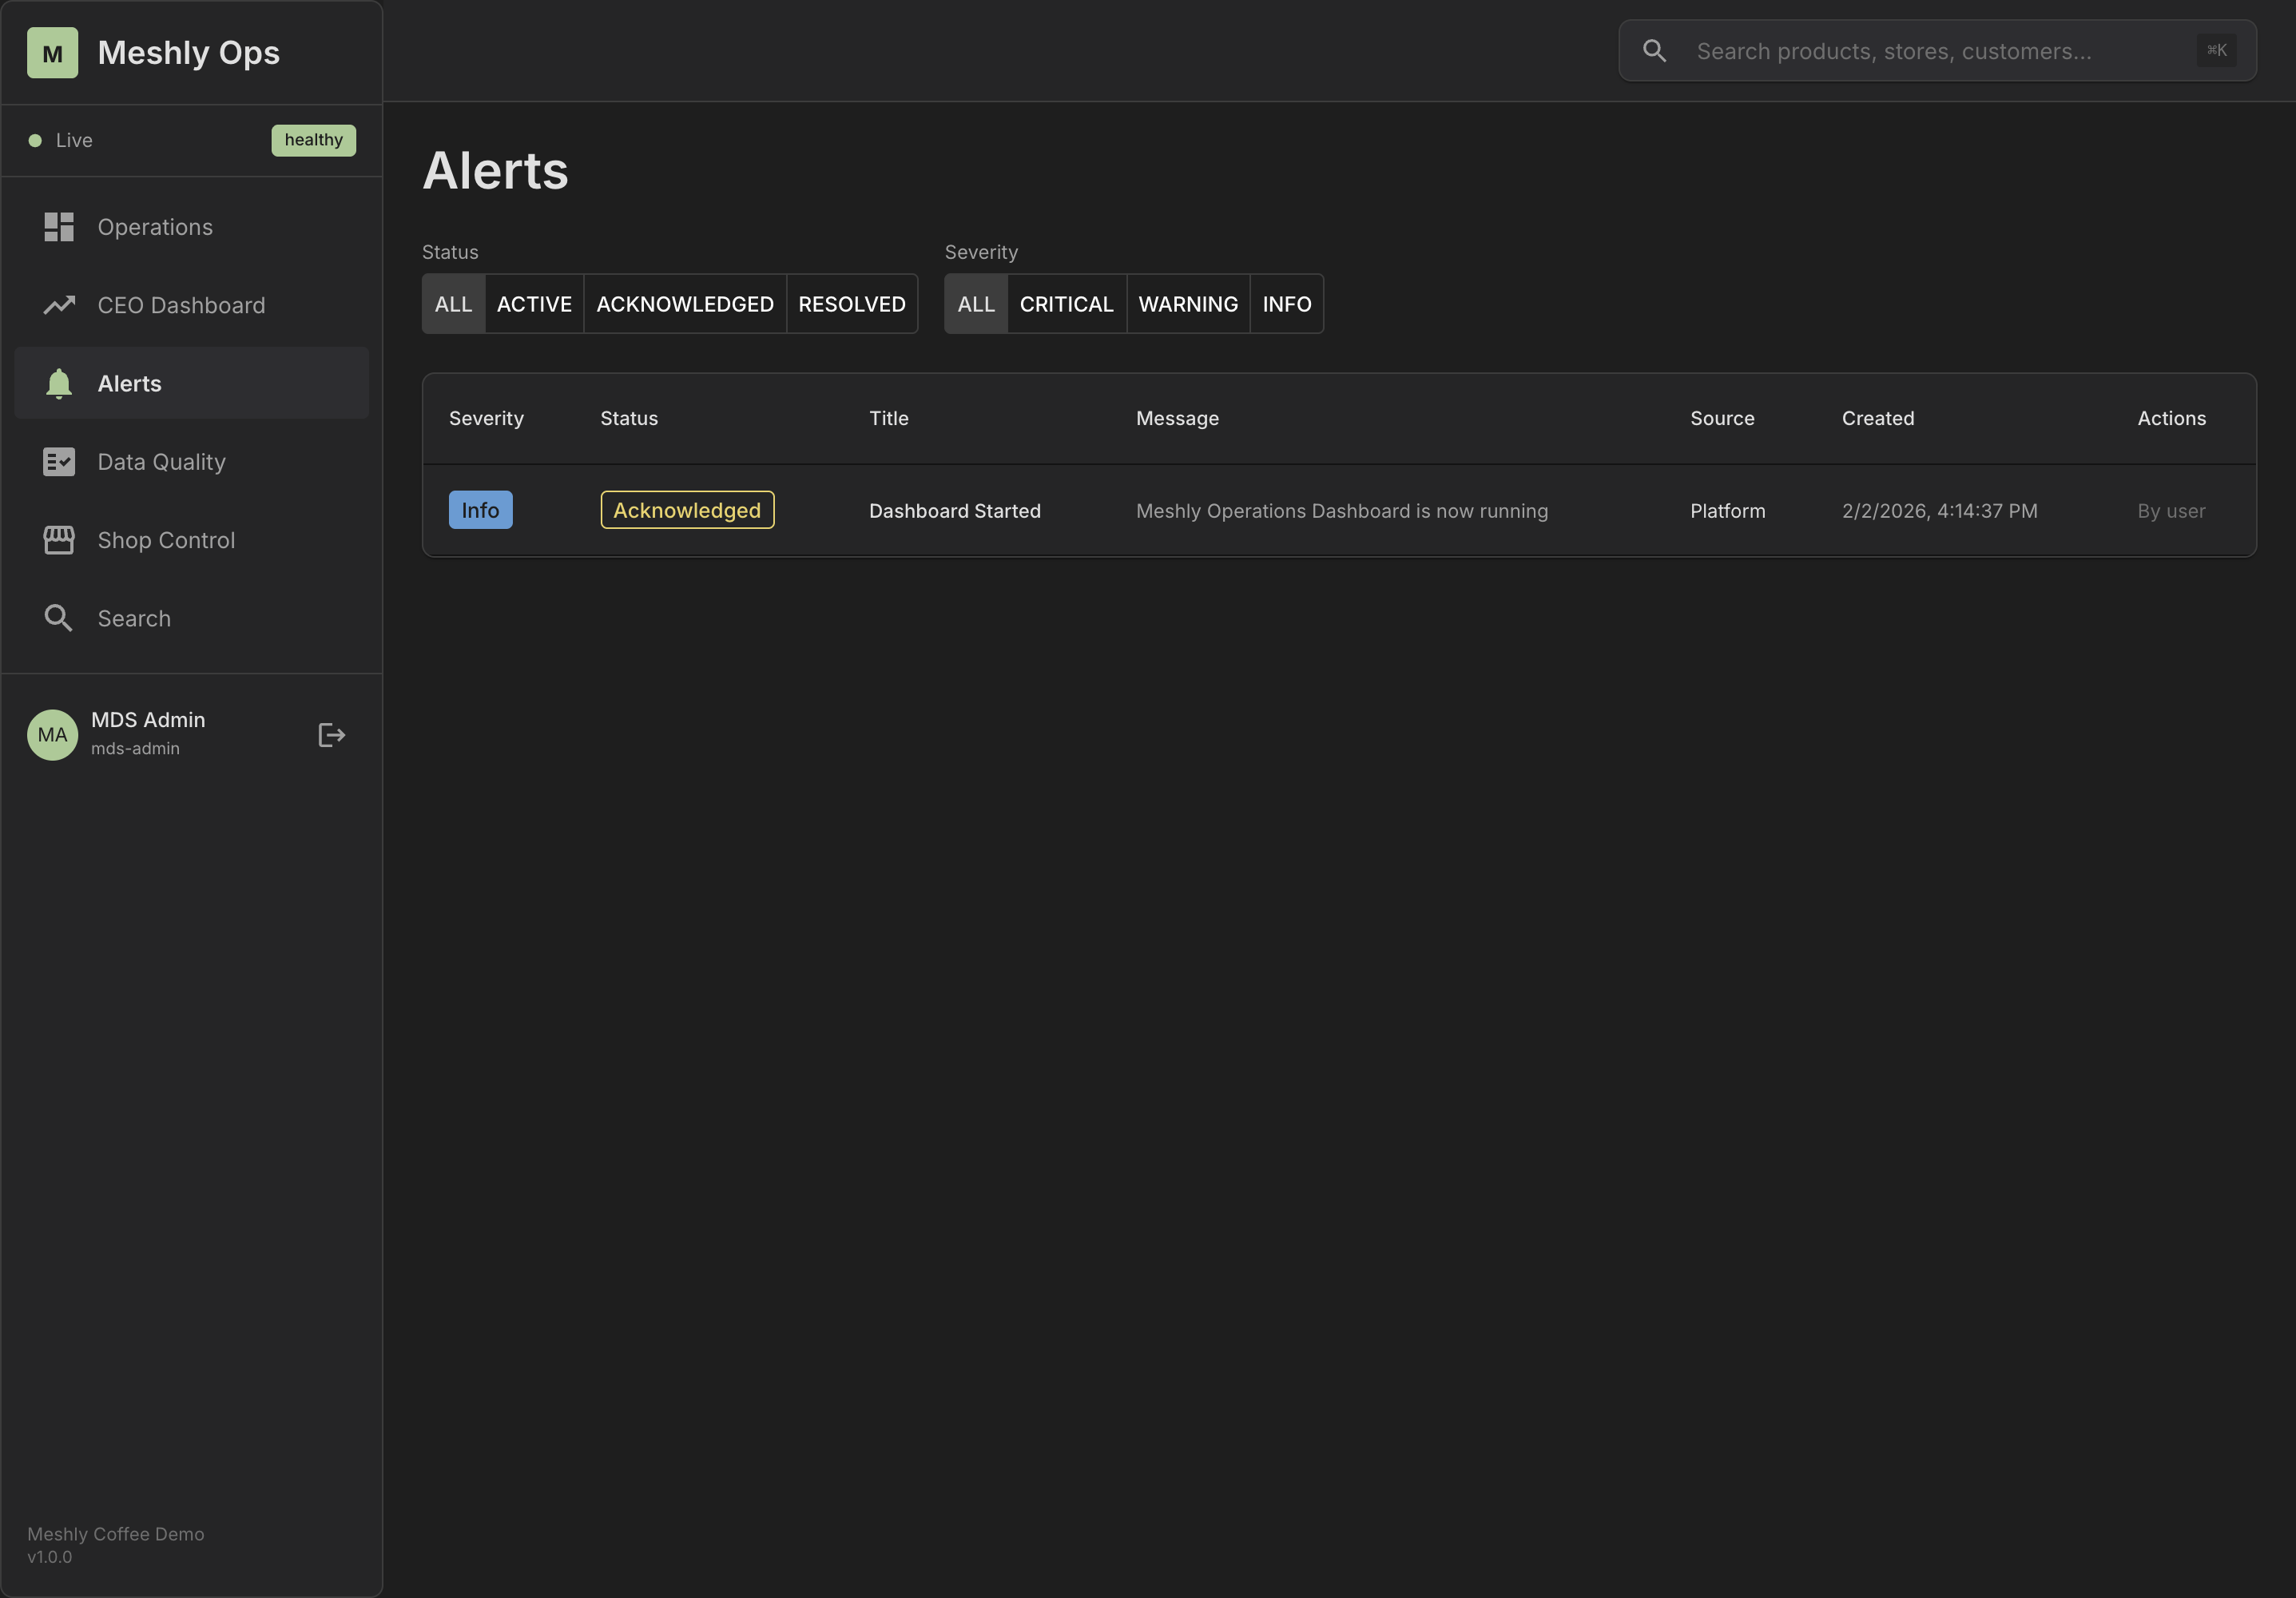Click the blue Info severity badge
This screenshot has width=2296, height=1598.
tap(480, 510)
